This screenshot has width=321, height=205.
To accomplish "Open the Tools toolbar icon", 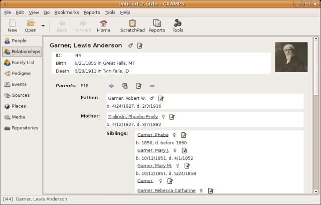I will (178, 26).
